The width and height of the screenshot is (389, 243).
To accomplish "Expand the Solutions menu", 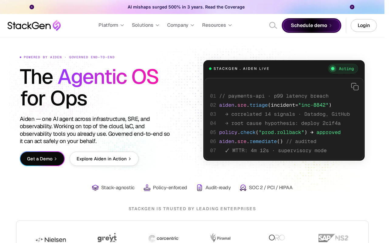I will [146, 25].
